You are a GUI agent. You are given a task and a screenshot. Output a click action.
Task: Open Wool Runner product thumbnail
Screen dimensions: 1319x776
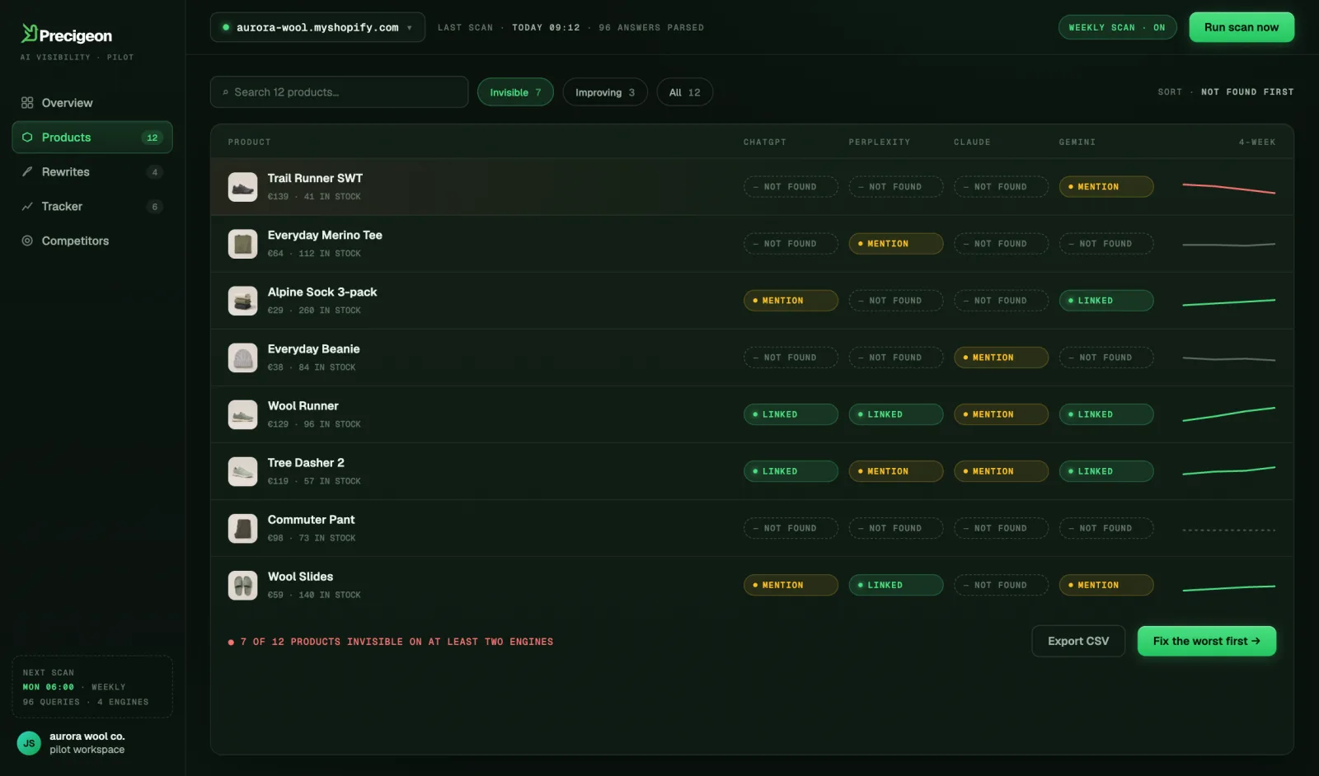coord(242,414)
